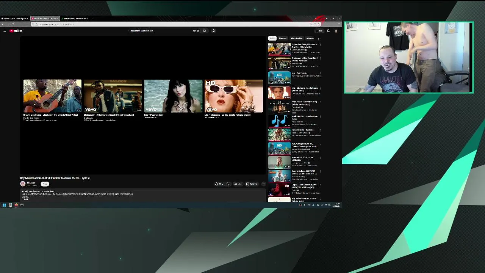Open endscreen Madonna La Isla Bonita mix

click(233, 96)
